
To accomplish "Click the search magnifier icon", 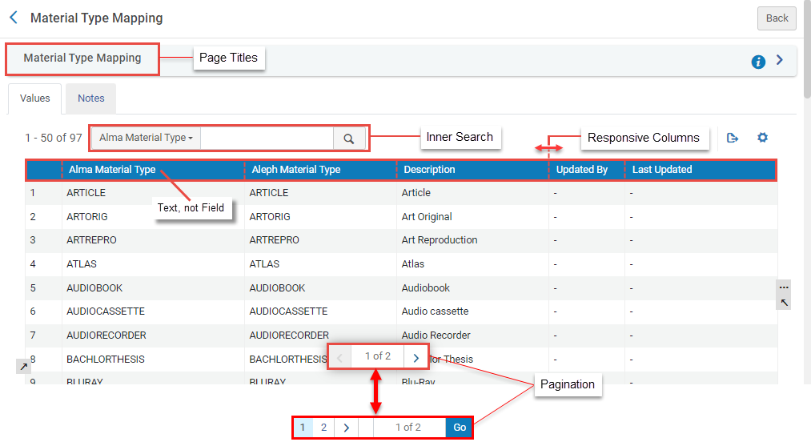I will (349, 139).
